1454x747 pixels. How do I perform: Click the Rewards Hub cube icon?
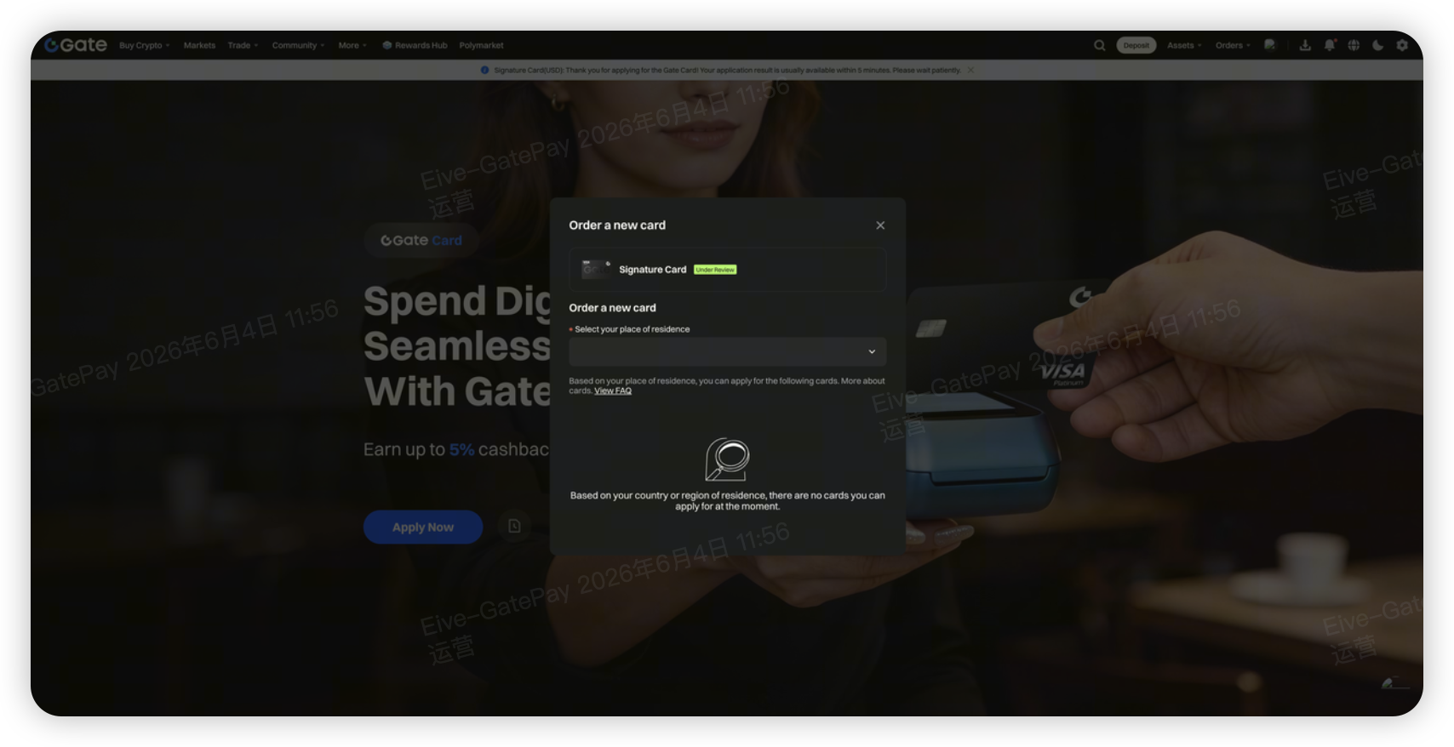click(386, 45)
